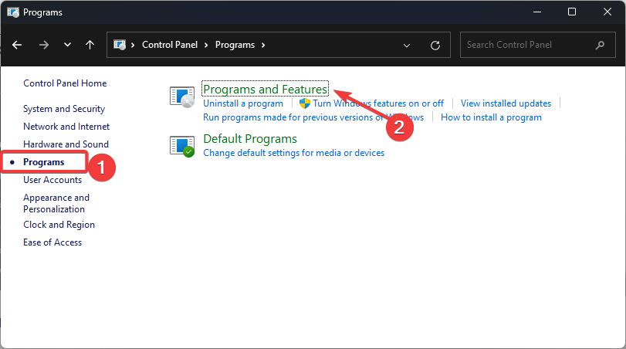
Task: Expand the chevron after Programs breadcrumb
Action: 263,45
